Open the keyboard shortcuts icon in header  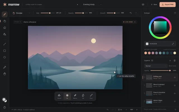pos(143,4)
